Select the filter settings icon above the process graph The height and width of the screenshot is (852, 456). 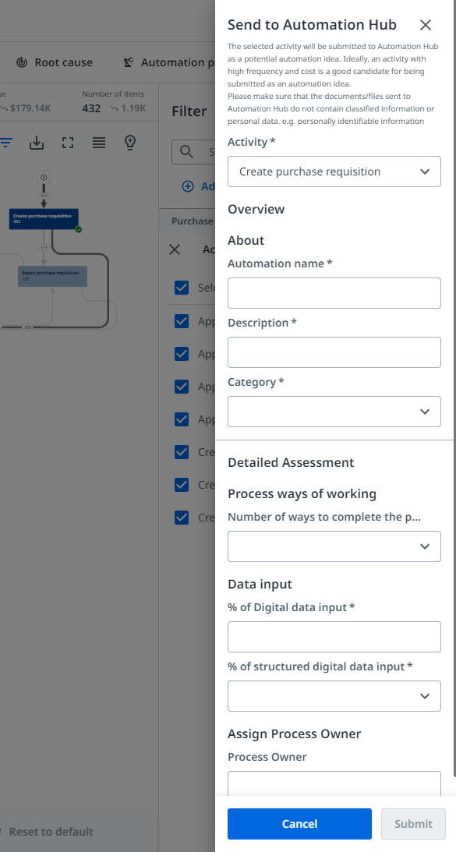pos(8,143)
